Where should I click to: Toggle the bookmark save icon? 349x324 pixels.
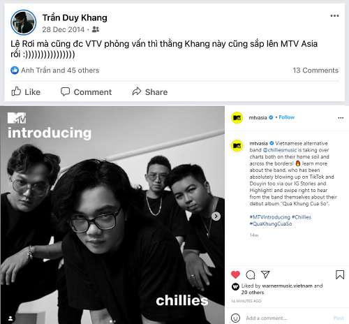tap(340, 274)
